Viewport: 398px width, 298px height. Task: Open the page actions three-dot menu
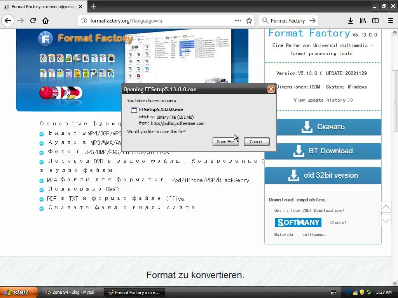tap(238, 21)
